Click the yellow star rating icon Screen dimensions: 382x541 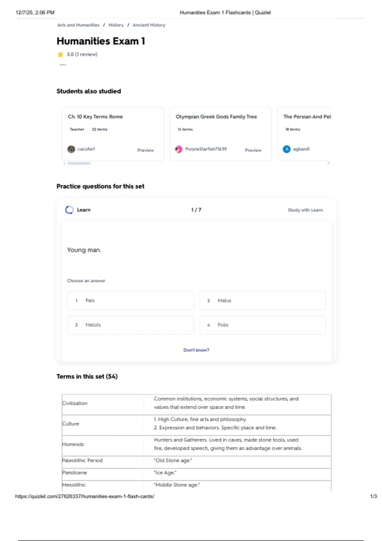coord(60,54)
